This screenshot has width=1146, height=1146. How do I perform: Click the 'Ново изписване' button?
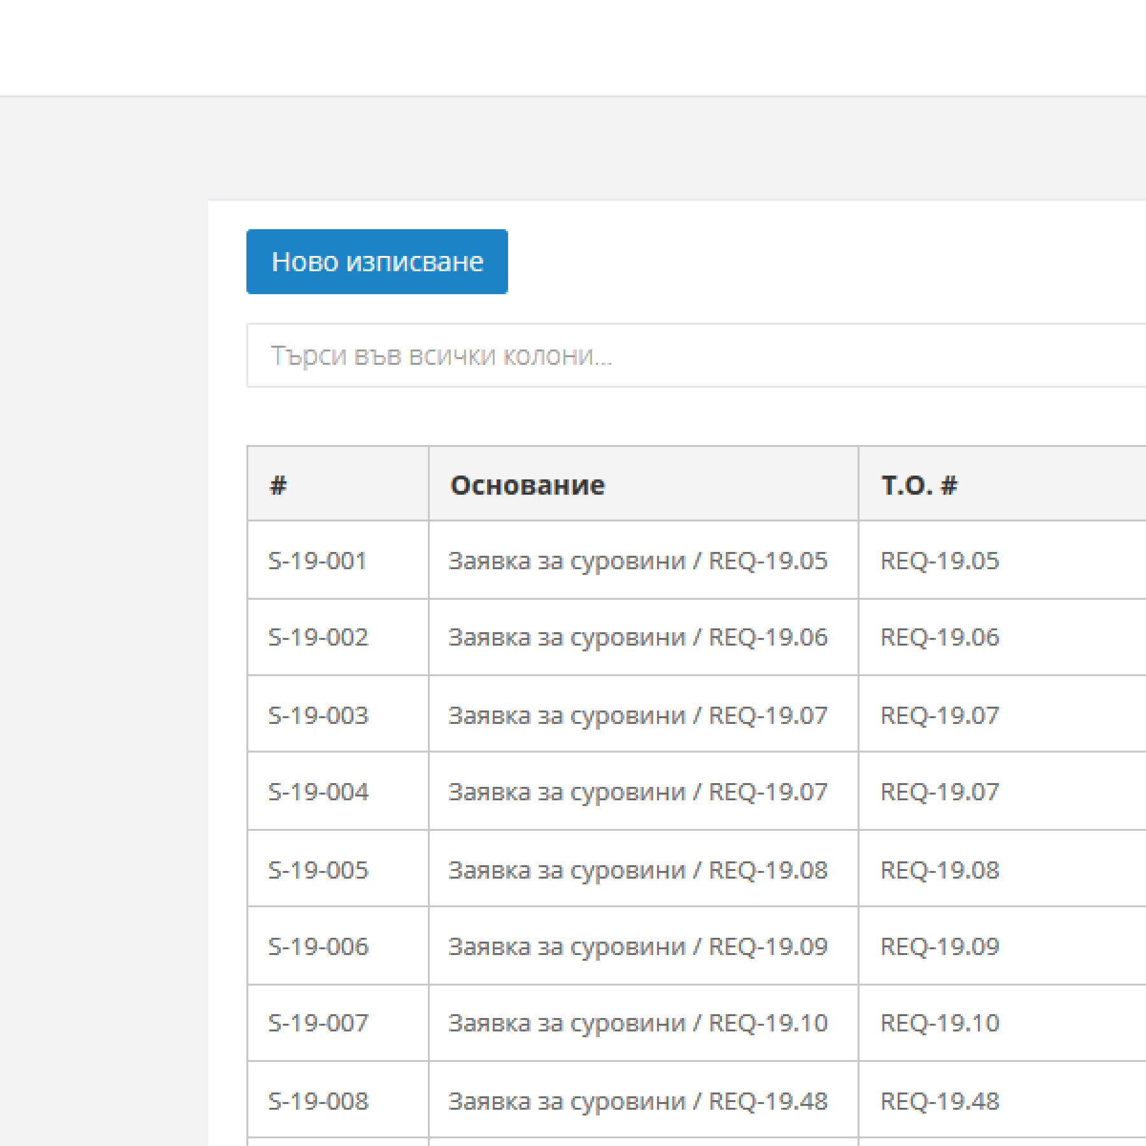click(377, 262)
